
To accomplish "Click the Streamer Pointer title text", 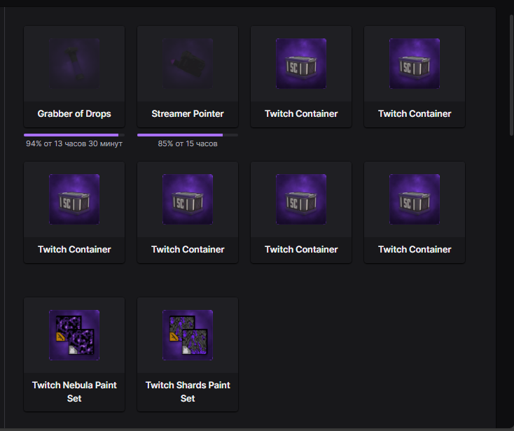I will point(188,113).
